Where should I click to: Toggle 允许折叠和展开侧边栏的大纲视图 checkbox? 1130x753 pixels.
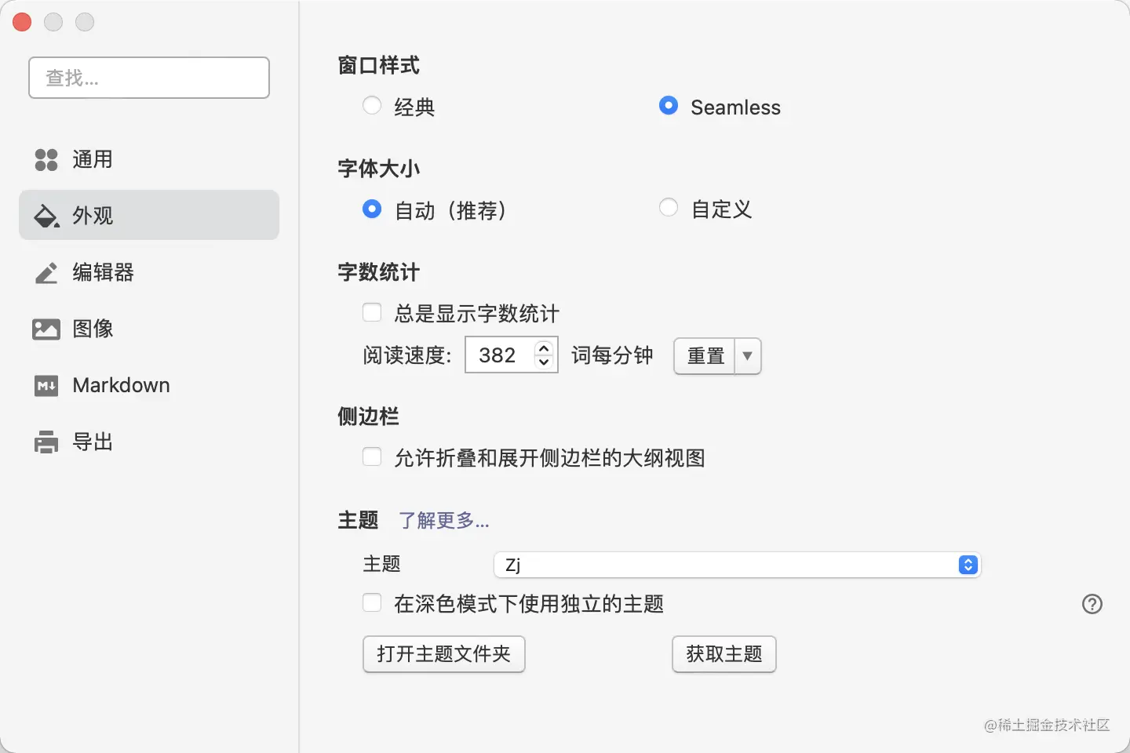pos(372,457)
